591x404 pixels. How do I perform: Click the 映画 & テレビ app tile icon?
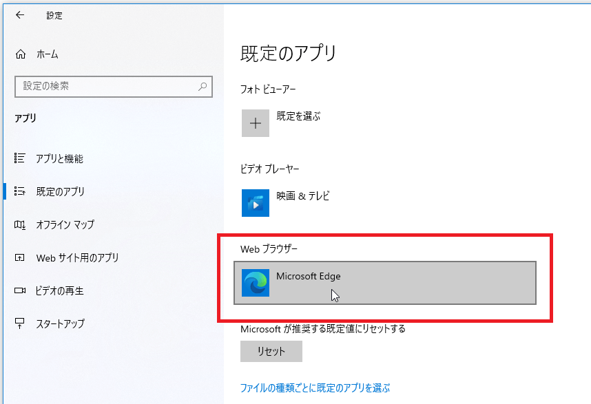(x=256, y=202)
